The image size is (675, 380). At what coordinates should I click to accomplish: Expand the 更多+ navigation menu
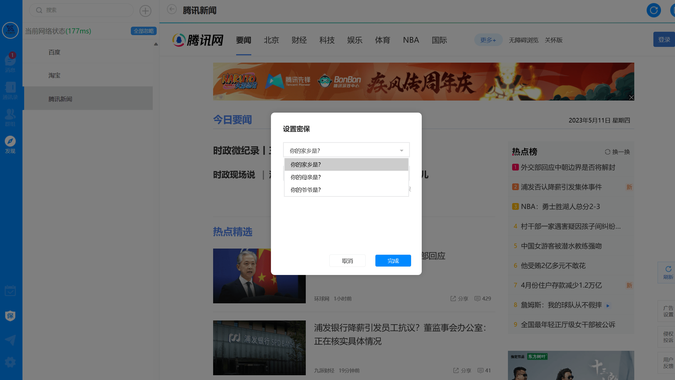coord(488,40)
